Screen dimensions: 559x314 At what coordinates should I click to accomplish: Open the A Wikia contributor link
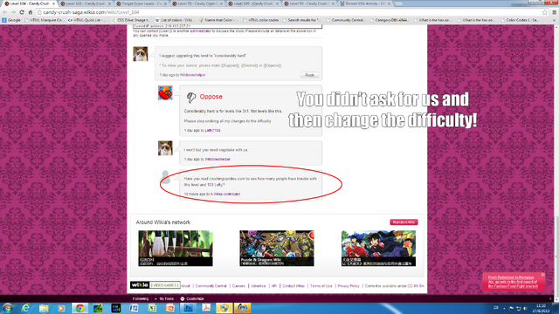[x=225, y=195]
